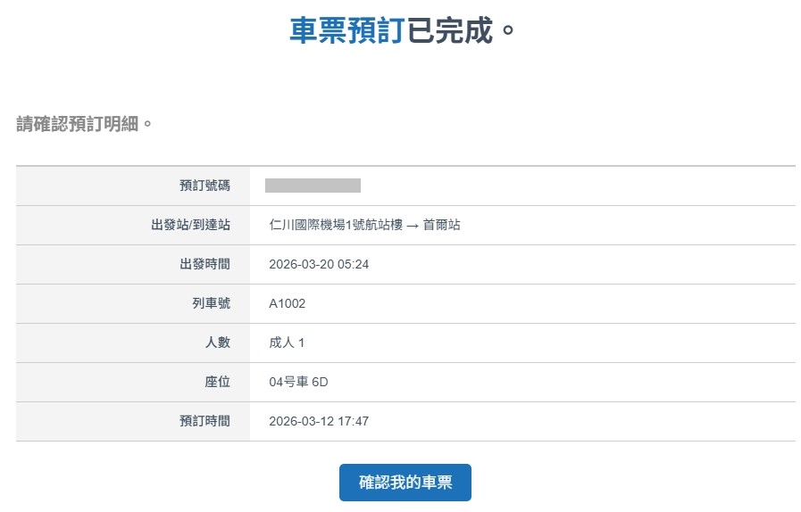The width and height of the screenshot is (801, 512).
Task: Select the 人數 row label
Action: pos(218,343)
